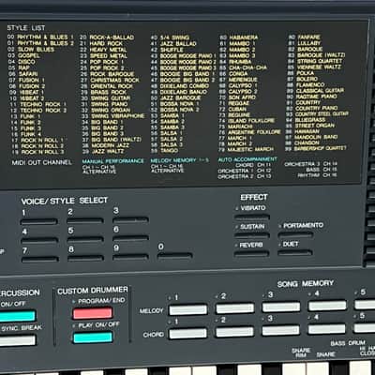Push Voice/Style Select button 0

(x=175, y=256)
